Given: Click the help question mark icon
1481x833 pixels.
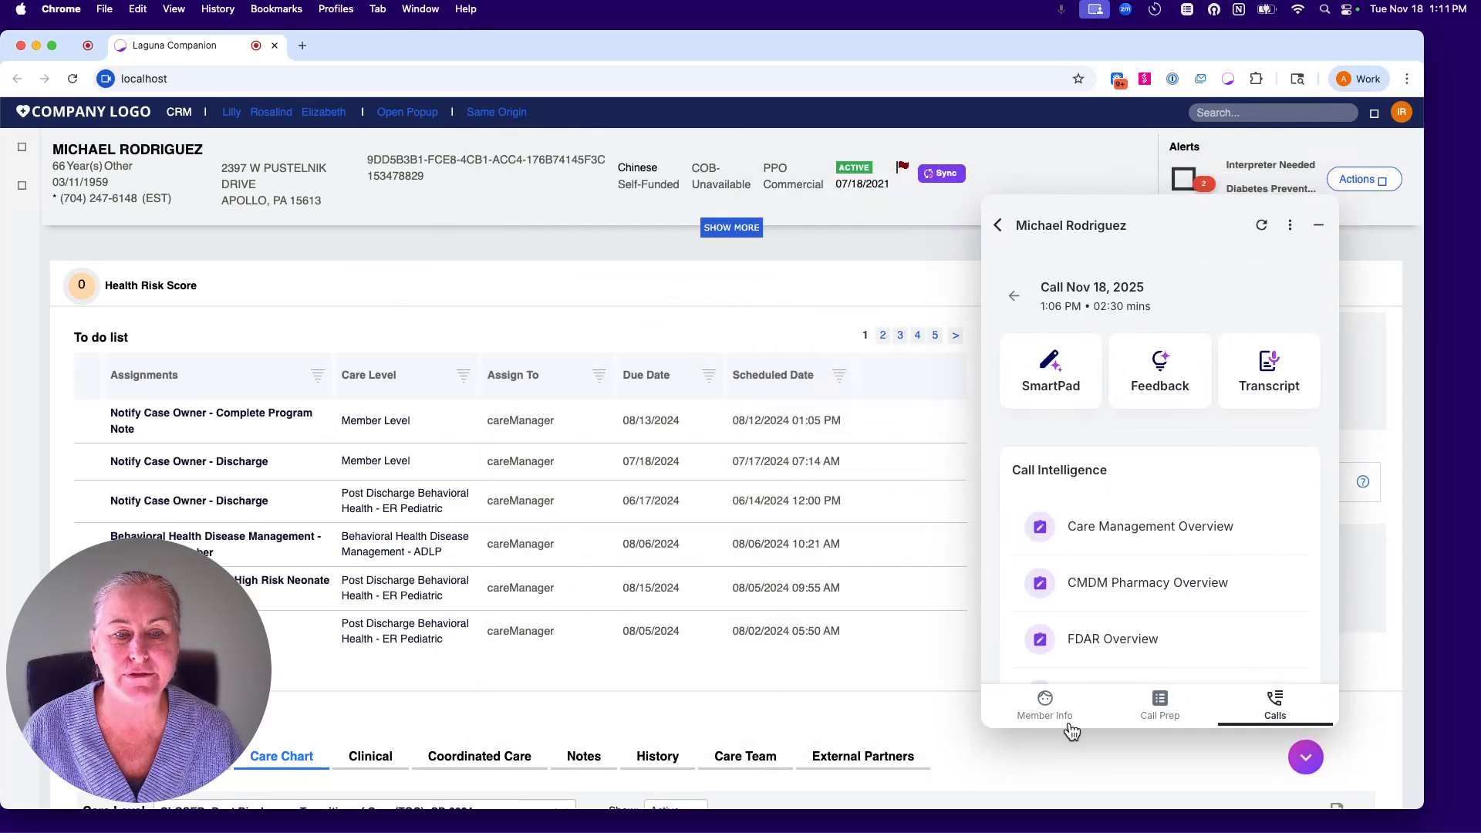Looking at the screenshot, I should click(1363, 481).
